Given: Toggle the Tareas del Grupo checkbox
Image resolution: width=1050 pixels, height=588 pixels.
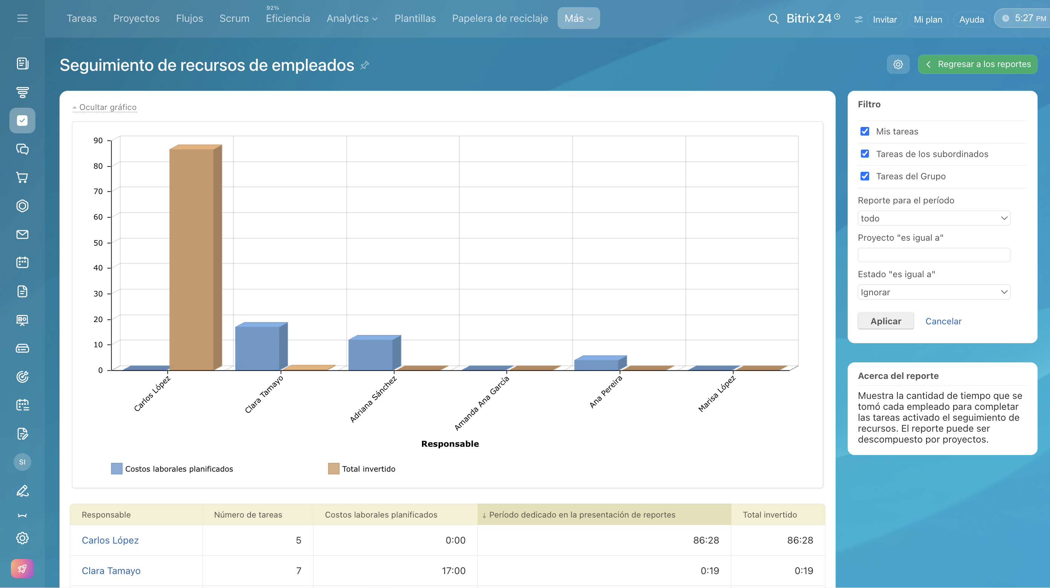Looking at the screenshot, I should pyautogui.click(x=865, y=176).
